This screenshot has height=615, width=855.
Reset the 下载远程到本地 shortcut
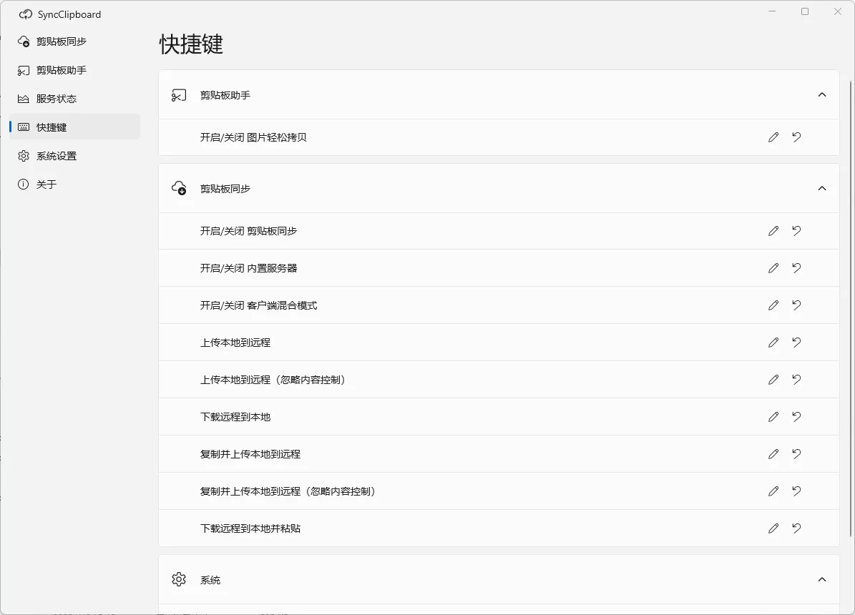click(x=796, y=417)
